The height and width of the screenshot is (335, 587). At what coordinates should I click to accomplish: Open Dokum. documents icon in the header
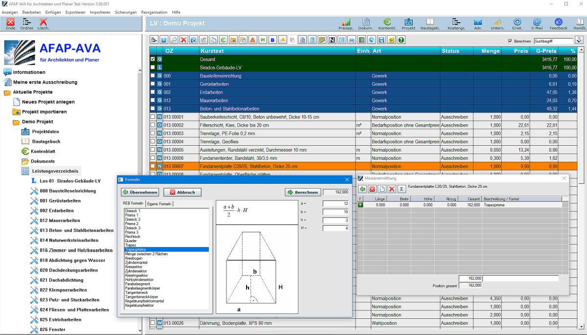pos(365,24)
